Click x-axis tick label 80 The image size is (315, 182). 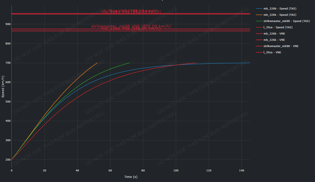coord(143,170)
